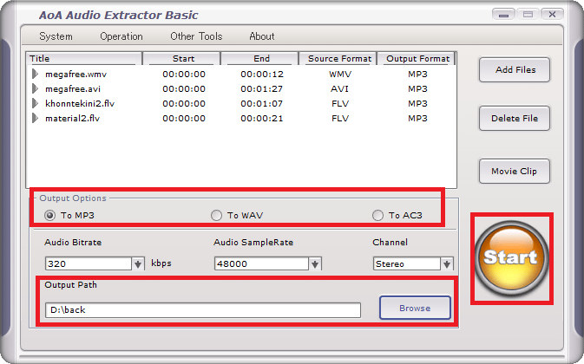This screenshot has height=364, width=584.
Task: Open the Other Tools menu
Action: pos(196,36)
